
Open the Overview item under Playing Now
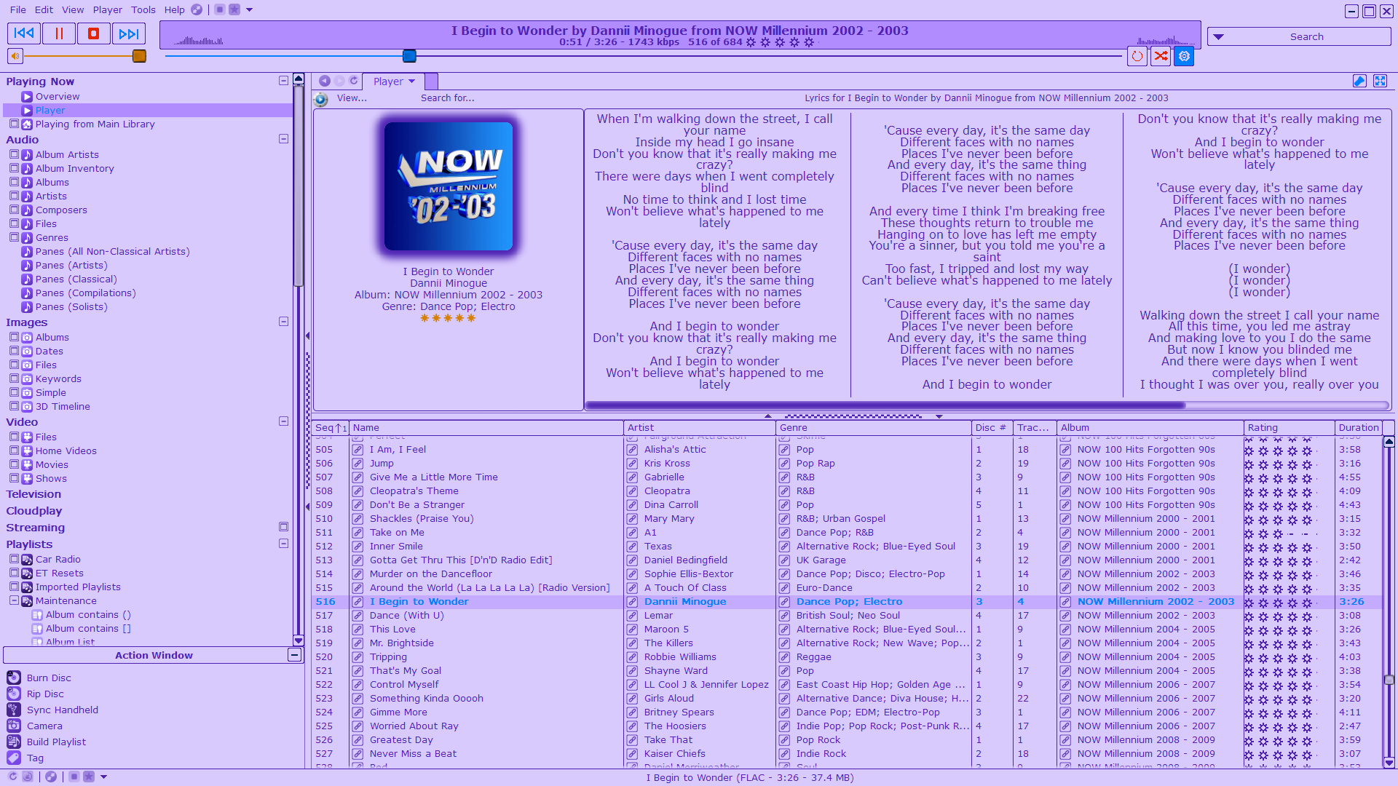point(58,96)
